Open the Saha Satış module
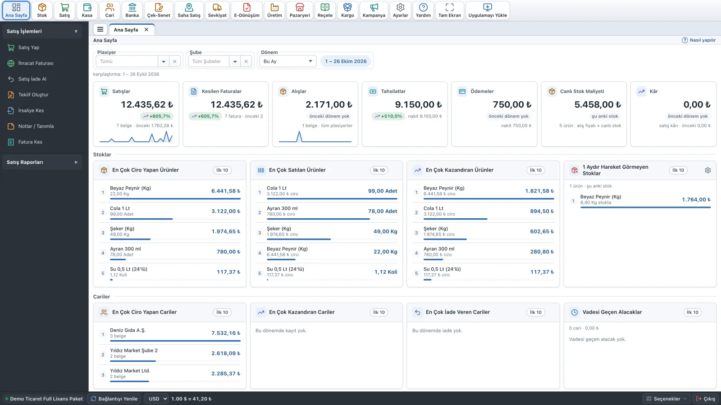Screen dimensions: 721x405 (189, 10)
